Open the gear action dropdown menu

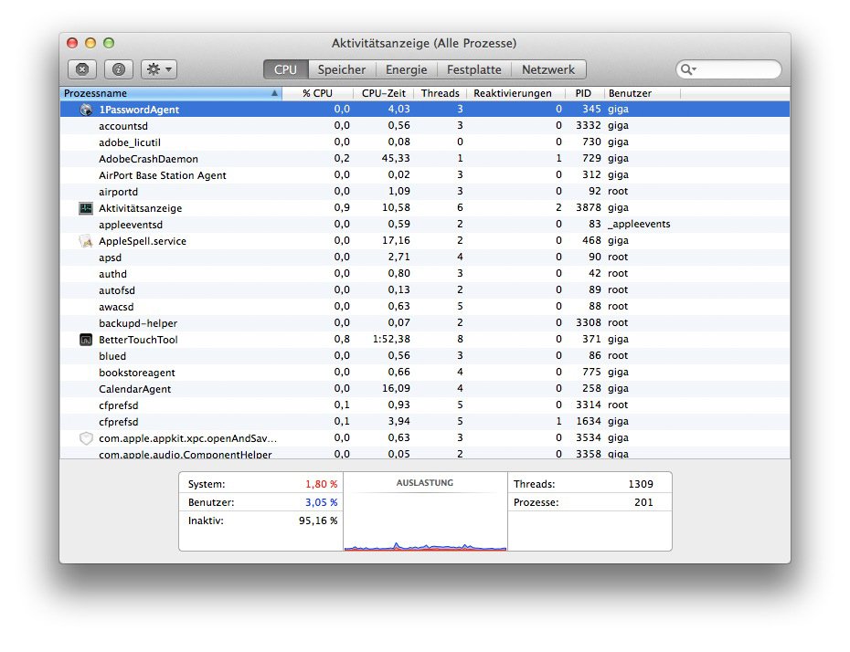(159, 69)
